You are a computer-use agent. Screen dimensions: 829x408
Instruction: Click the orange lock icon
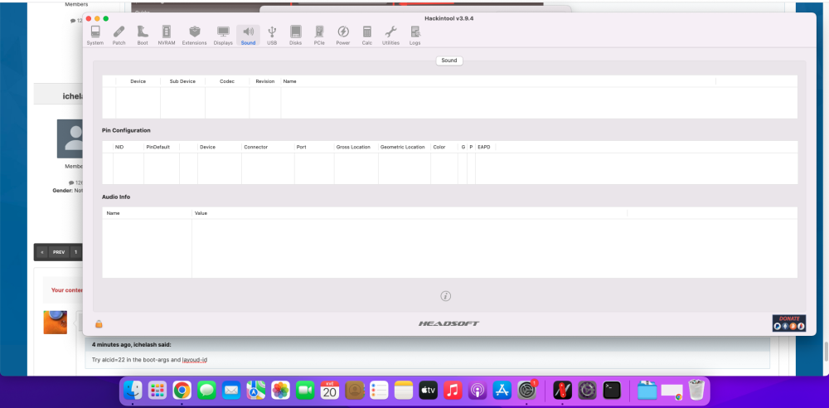99,324
